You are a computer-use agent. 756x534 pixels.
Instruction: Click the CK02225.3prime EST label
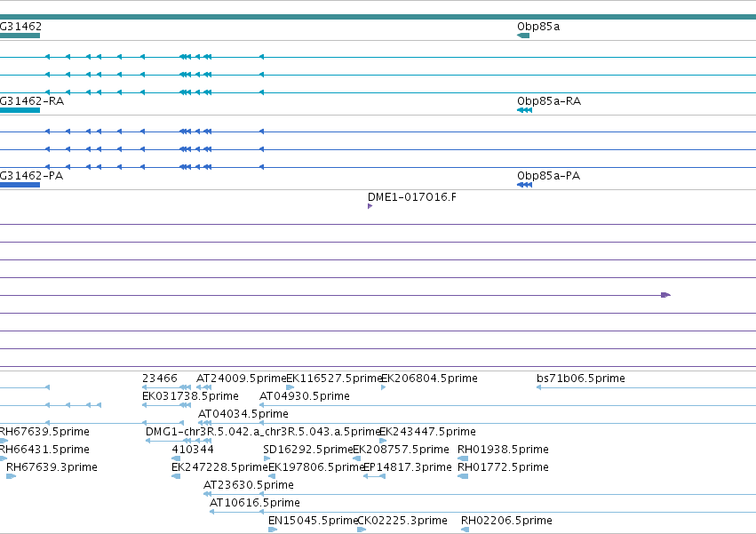(402, 521)
